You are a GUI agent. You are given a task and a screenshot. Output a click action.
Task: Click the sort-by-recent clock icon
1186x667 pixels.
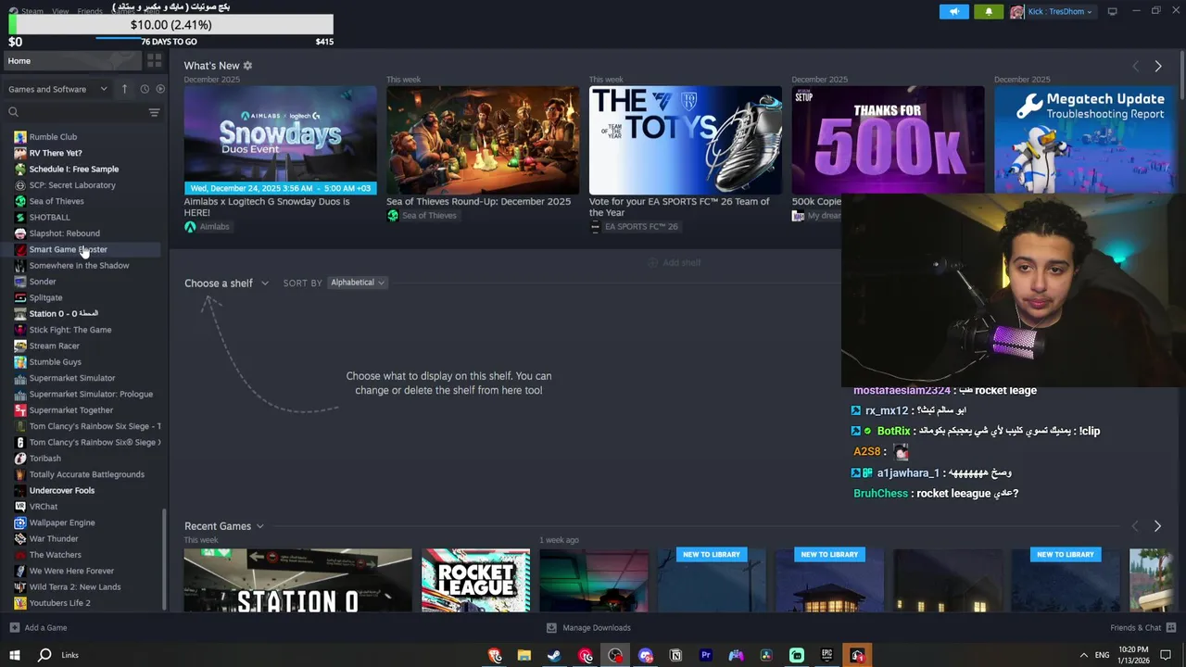[x=145, y=89]
